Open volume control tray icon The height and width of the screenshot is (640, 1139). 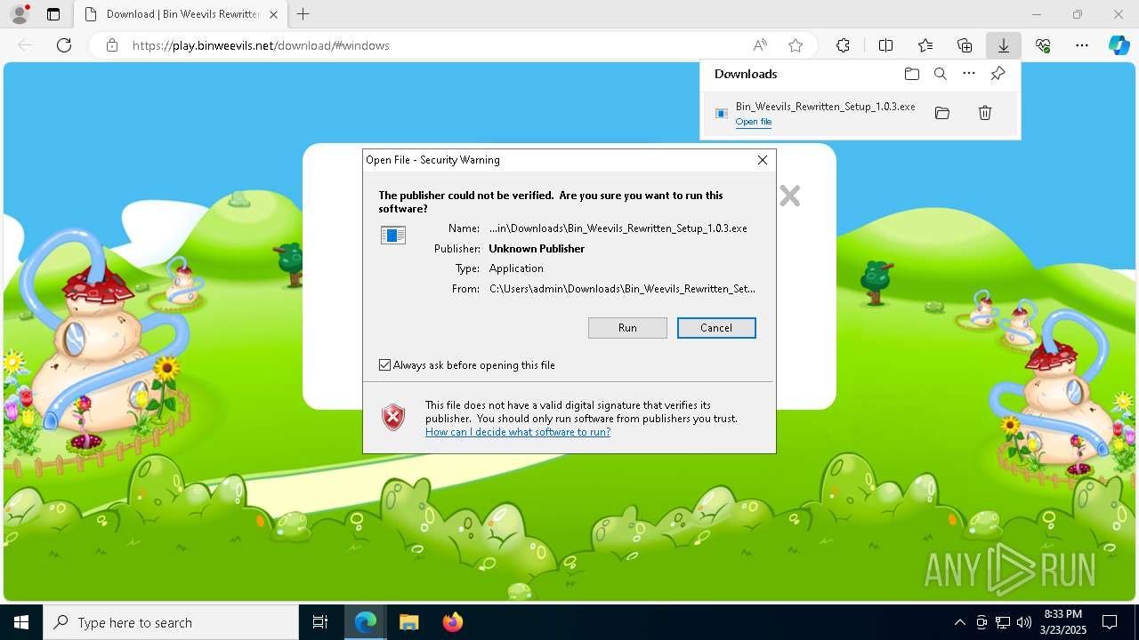(x=1023, y=622)
